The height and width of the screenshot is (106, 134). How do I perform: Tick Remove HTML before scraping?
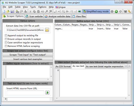tap(6, 46)
